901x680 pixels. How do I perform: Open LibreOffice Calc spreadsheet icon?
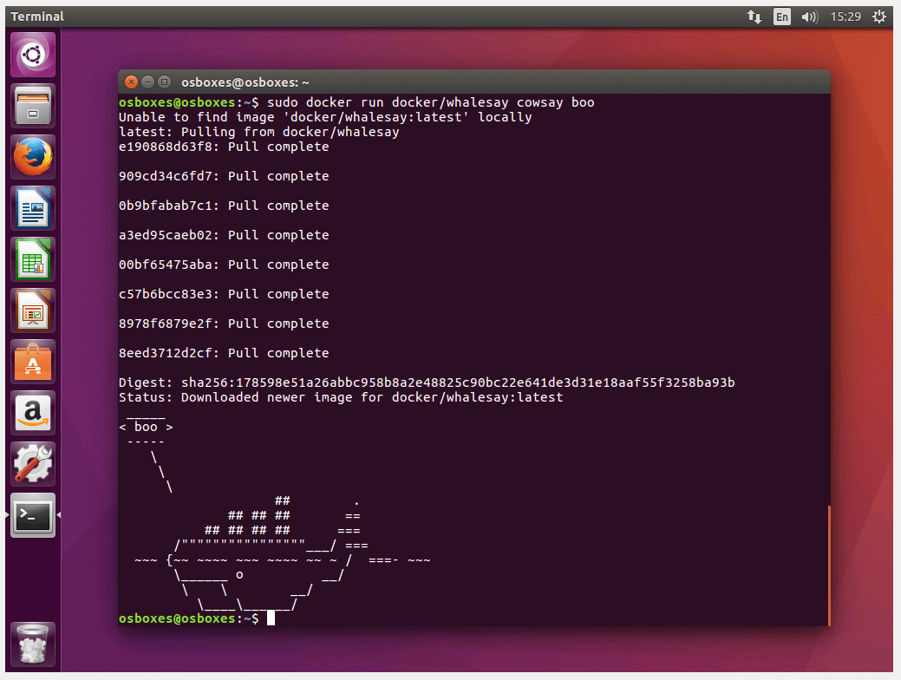coord(33,259)
